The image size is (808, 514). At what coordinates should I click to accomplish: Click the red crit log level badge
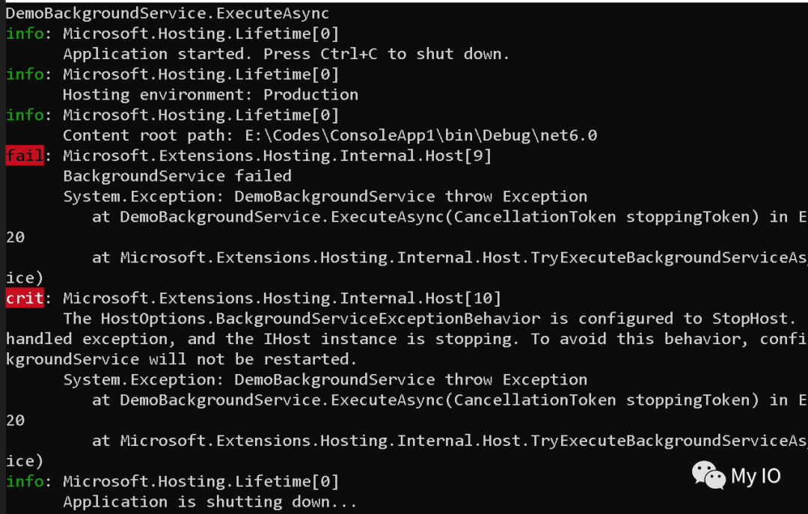[x=24, y=298]
